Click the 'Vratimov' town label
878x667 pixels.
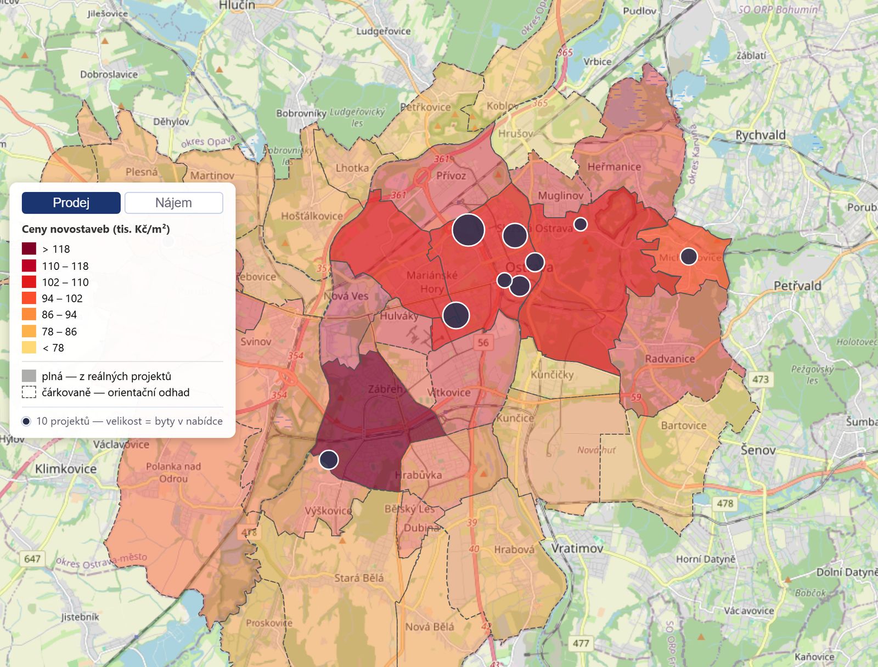coord(577,549)
